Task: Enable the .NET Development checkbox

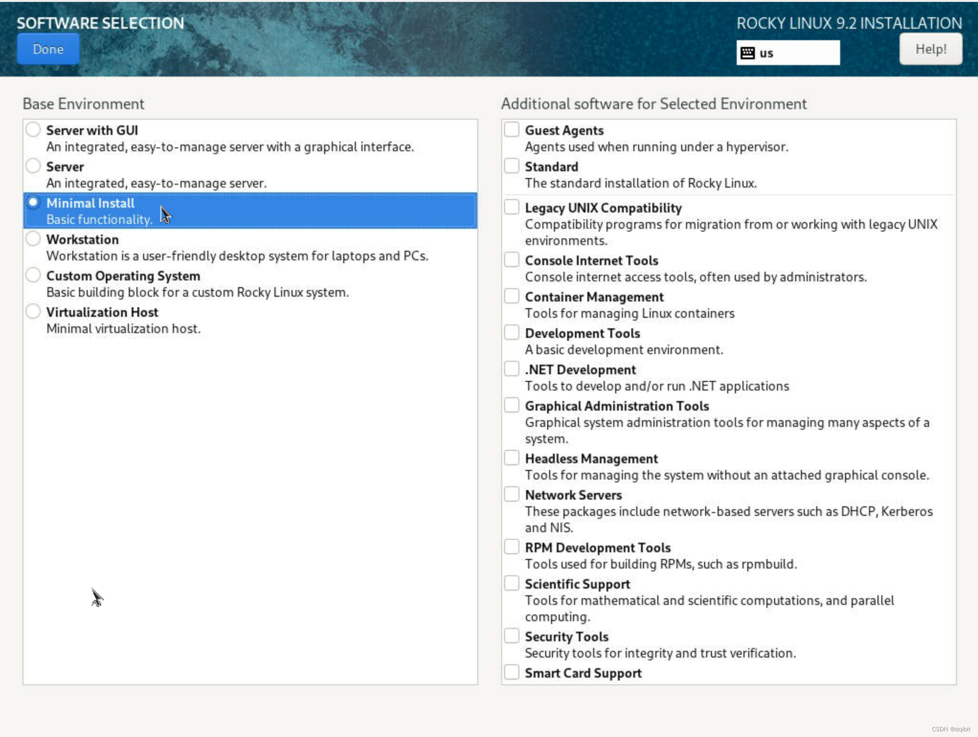Action: pyautogui.click(x=511, y=368)
